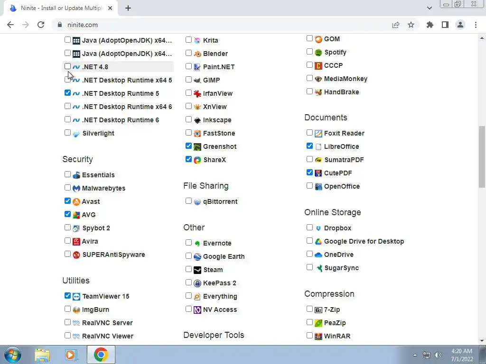Open a new browser tab
Viewport: 486px width, 364px height.
(x=128, y=8)
